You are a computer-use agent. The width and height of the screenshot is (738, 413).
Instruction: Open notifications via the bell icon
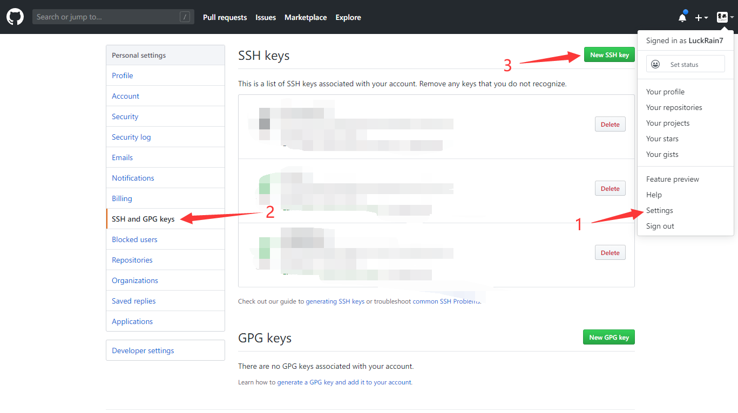[x=681, y=17]
